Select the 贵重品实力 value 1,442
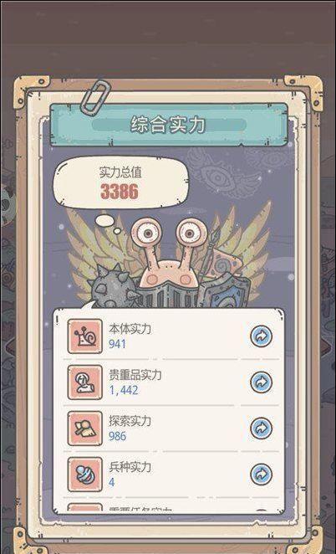This screenshot has height=554, width=336. (x=124, y=390)
